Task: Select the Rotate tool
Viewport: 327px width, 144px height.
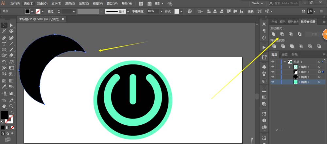Action: [4, 62]
